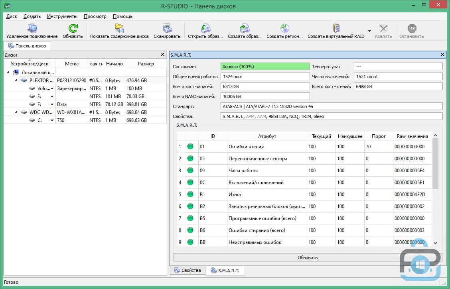Select the F: Data partition row
The height and width of the screenshot is (289, 450).
click(85, 104)
